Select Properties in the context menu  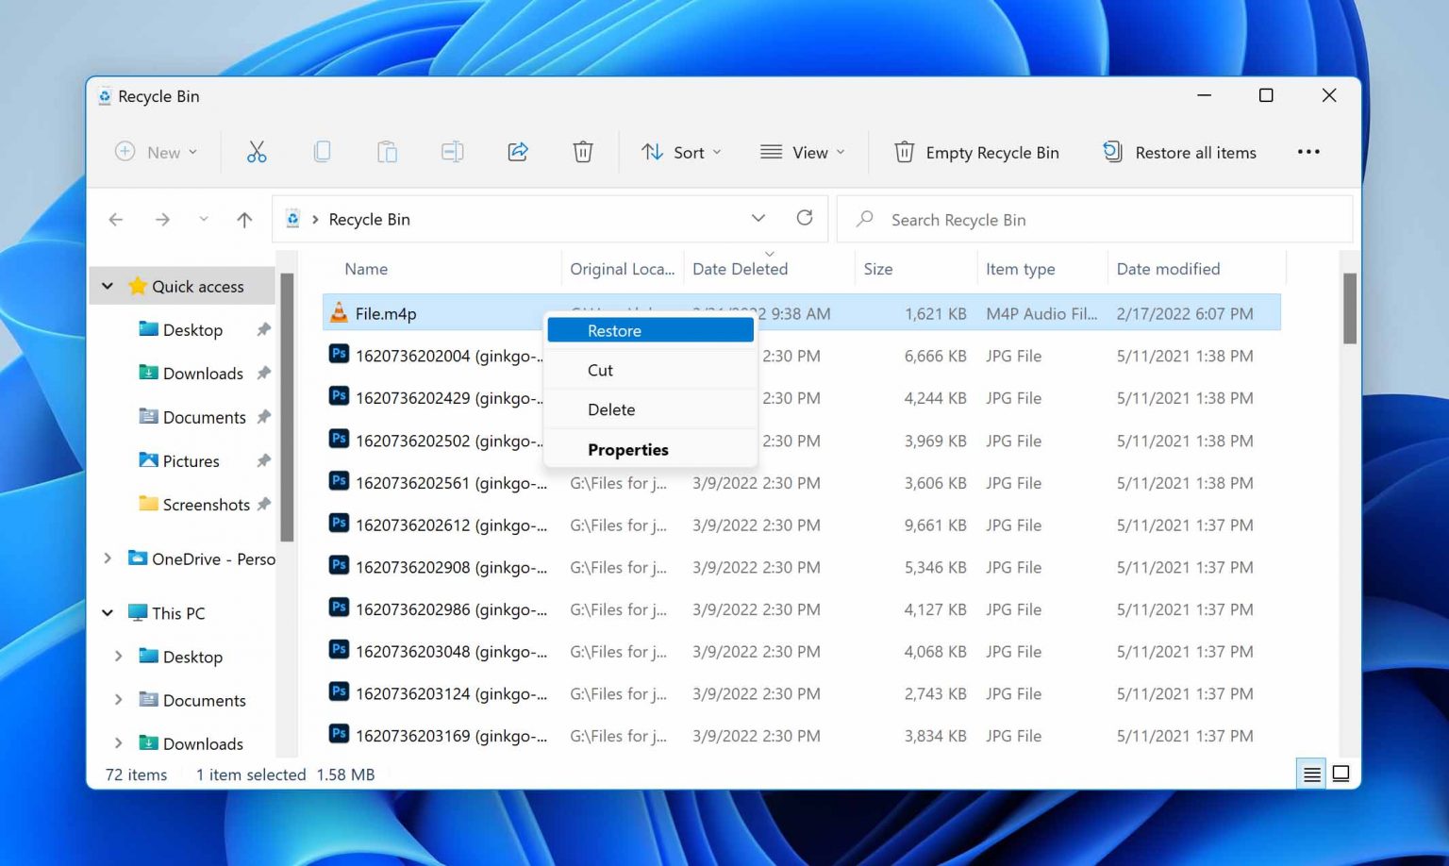[627, 449]
